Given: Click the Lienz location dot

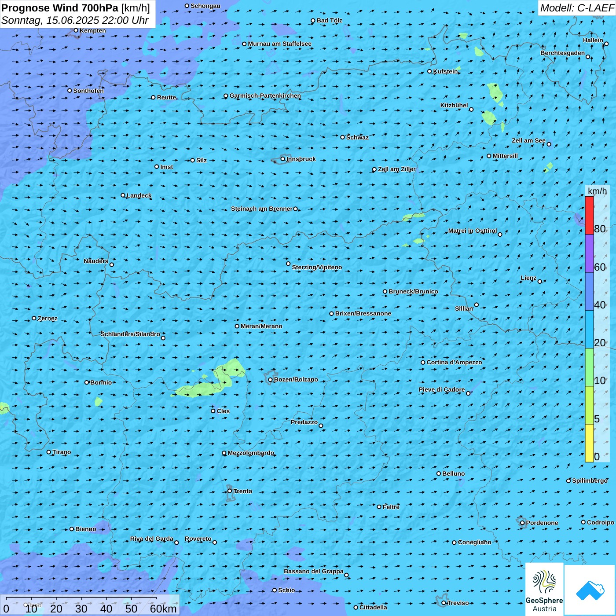Looking at the screenshot, I should pyautogui.click(x=540, y=282).
